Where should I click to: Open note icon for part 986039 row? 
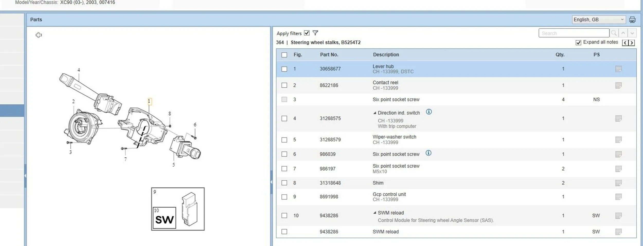coord(619,154)
